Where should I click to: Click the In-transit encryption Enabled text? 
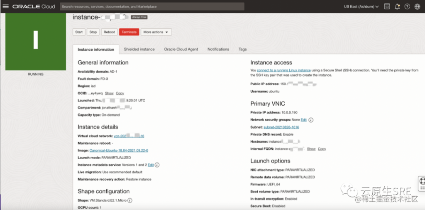tap(274, 199)
